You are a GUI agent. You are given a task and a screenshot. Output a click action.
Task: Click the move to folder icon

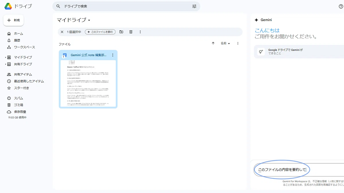click(x=121, y=32)
